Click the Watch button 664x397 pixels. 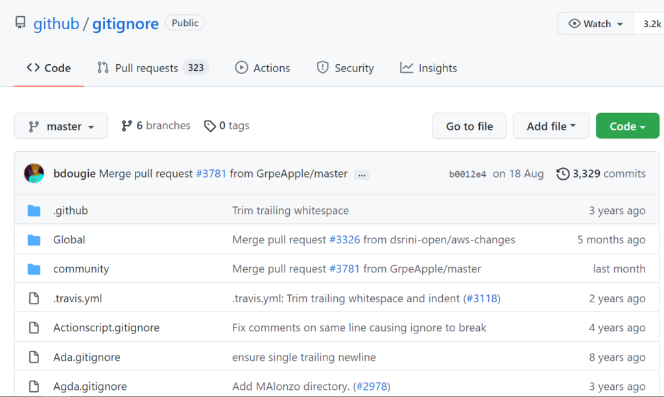tap(596, 24)
